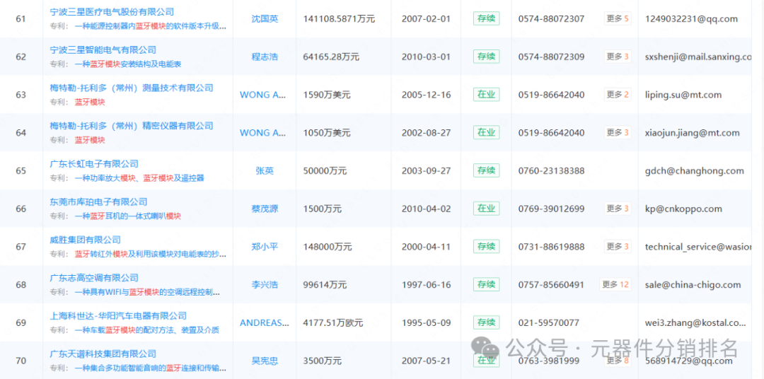Select email liping.su@mt.com

tap(683, 95)
